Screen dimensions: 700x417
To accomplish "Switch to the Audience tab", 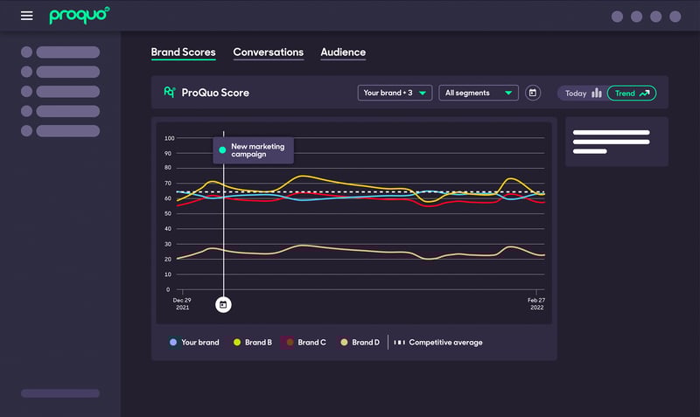I will coord(343,52).
